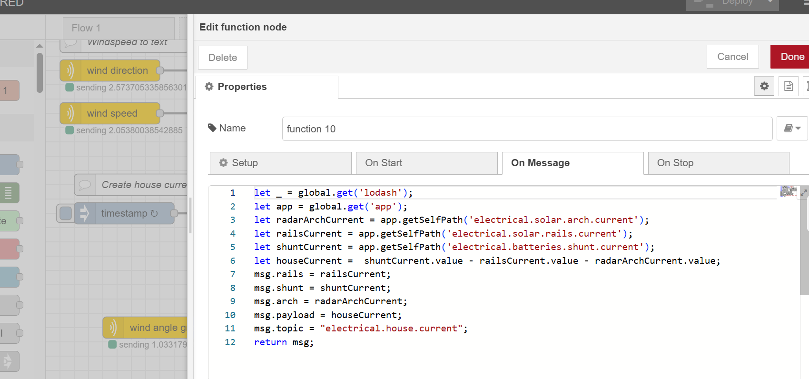Screen dimensions: 809x379
Task: Click the palette scroll up arrow
Action: click(x=39, y=46)
